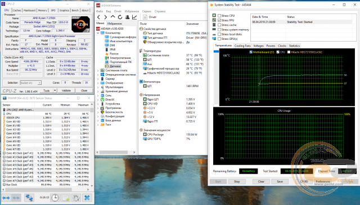Click the Отчёт report toolbar button

(150, 17)
